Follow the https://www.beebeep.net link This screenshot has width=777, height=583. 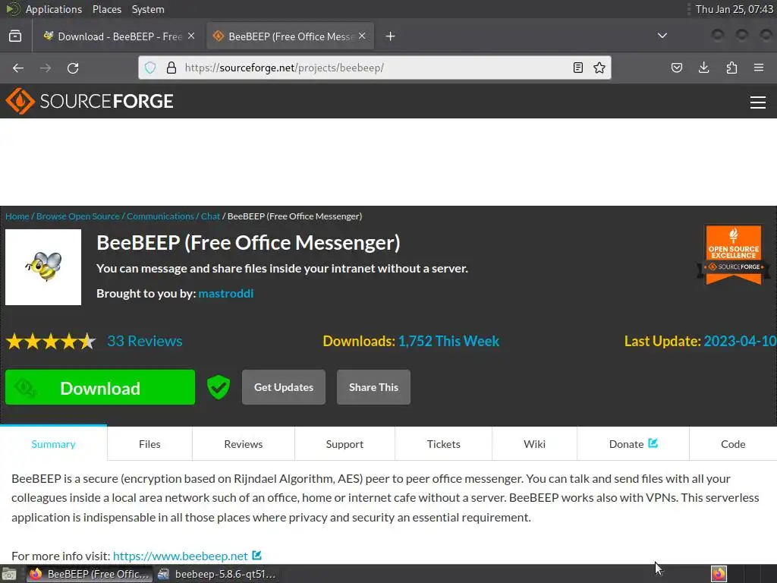tap(181, 556)
